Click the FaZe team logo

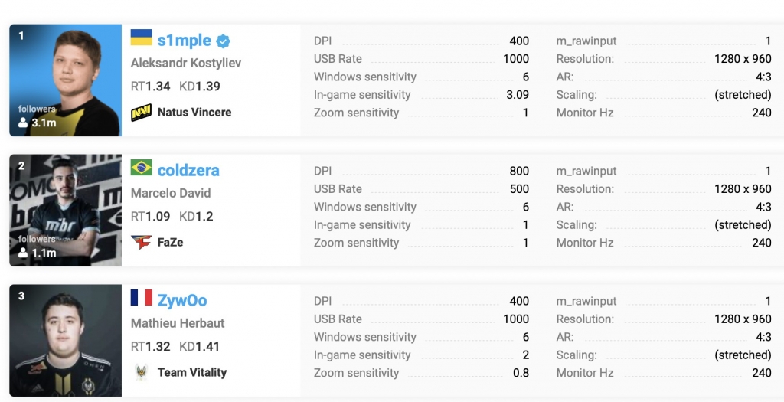(141, 243)
